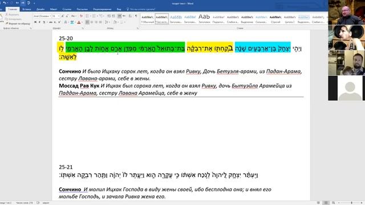Apply the Цитата 2 style

[x=290, y=19]
